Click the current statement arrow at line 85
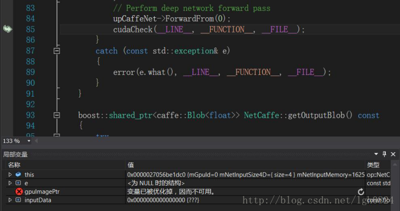400x211 pixels. 8,29
